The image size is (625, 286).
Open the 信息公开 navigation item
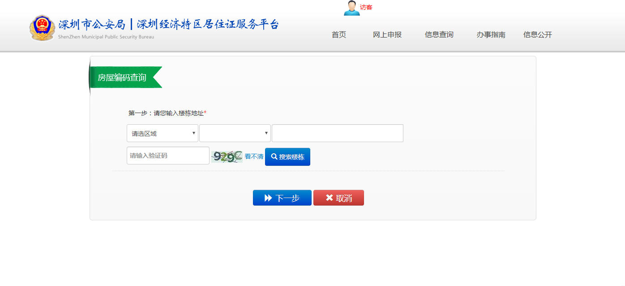coord(538,35)
